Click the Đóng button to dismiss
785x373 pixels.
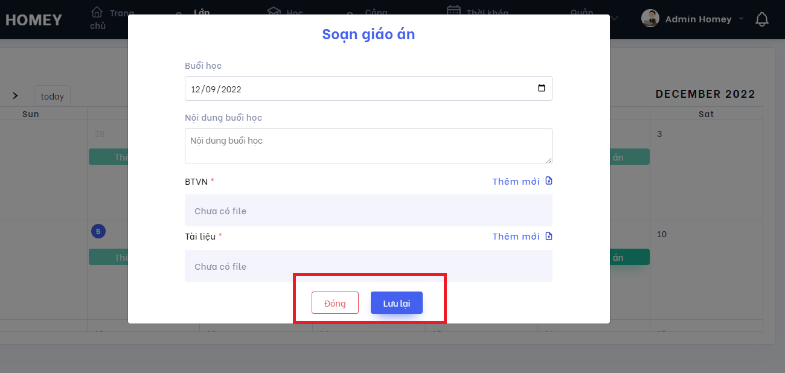click(335, 302)
